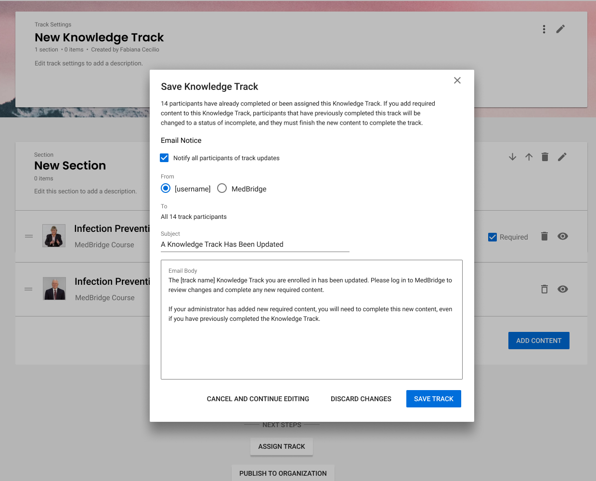Grab drag handle of second course row
This screenshot has width=596, height=481.
coord(29,289)
